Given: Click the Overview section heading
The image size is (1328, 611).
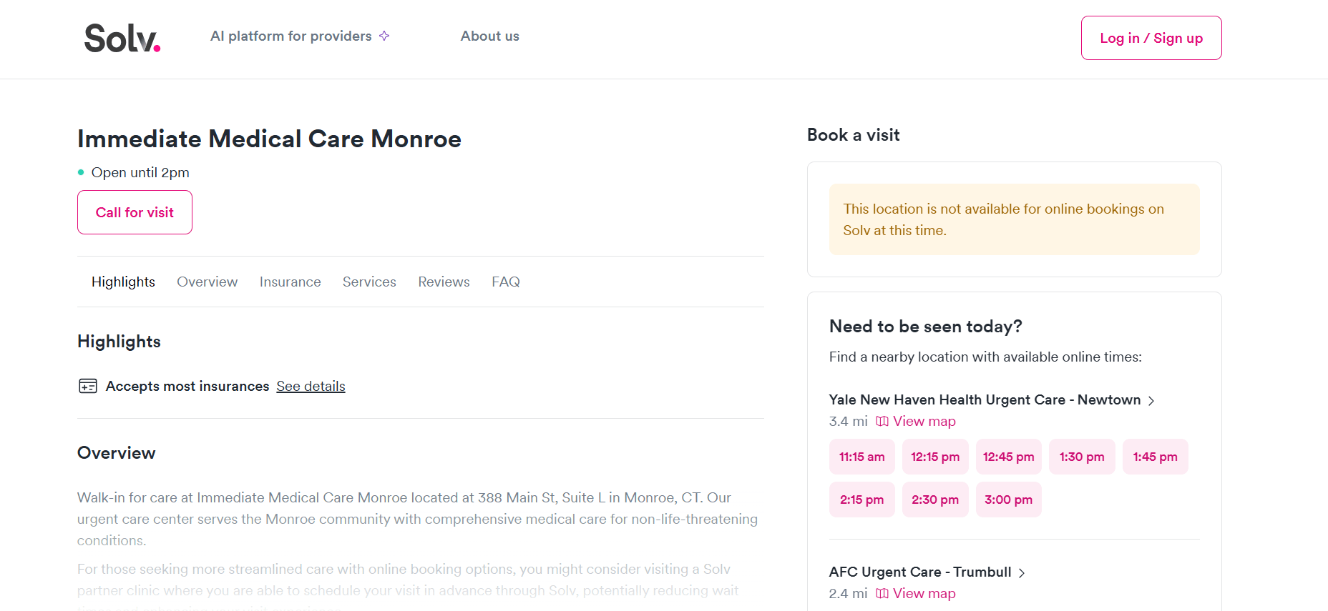Looking at the screenshot, I should (x=117, y=453).
